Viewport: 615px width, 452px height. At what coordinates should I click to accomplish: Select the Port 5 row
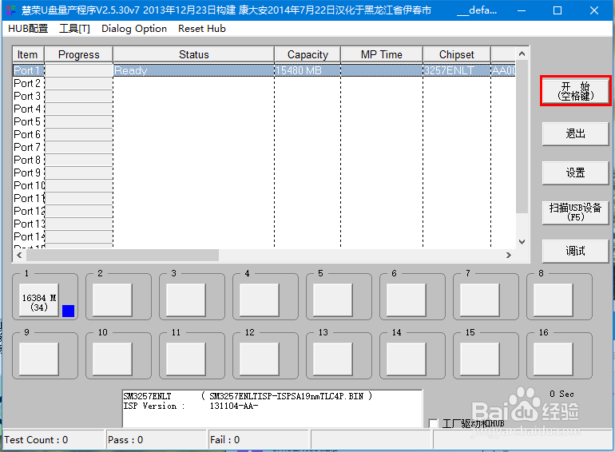click(x=264, y=121)
